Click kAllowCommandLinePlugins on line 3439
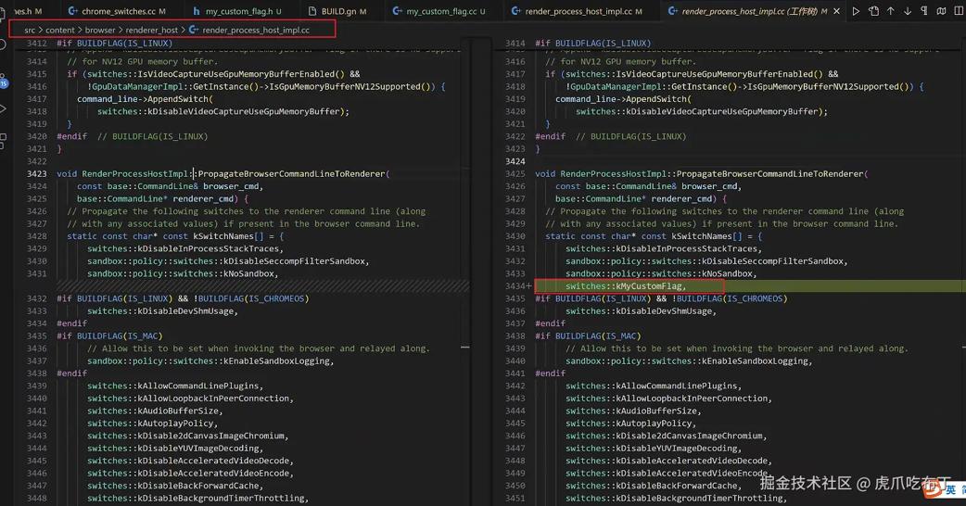Screen dimensions: 966x506 (197, 386)
